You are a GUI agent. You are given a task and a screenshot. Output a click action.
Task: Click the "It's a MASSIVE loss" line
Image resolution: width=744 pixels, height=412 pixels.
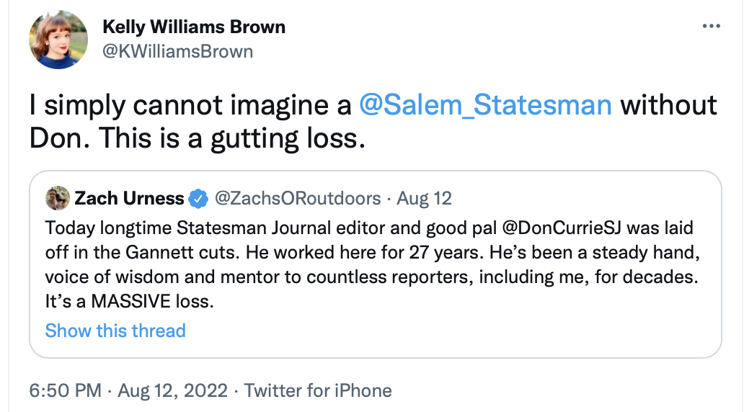pyautogui.click(x=130, y=302)
